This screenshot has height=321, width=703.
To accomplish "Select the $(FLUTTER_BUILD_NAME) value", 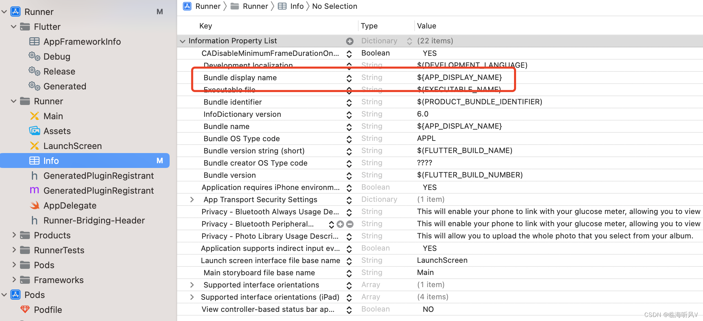I will (x=464, y=151).
